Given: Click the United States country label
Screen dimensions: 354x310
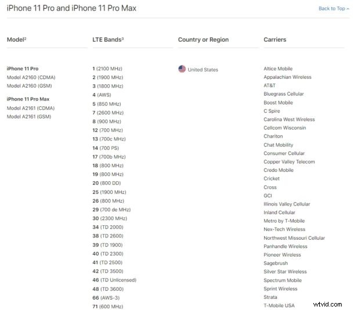Looking at the screenshot, I should point(203,70).
